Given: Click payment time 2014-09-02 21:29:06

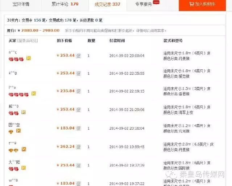Looking at the screenshot, I should [x=127, y=110].
